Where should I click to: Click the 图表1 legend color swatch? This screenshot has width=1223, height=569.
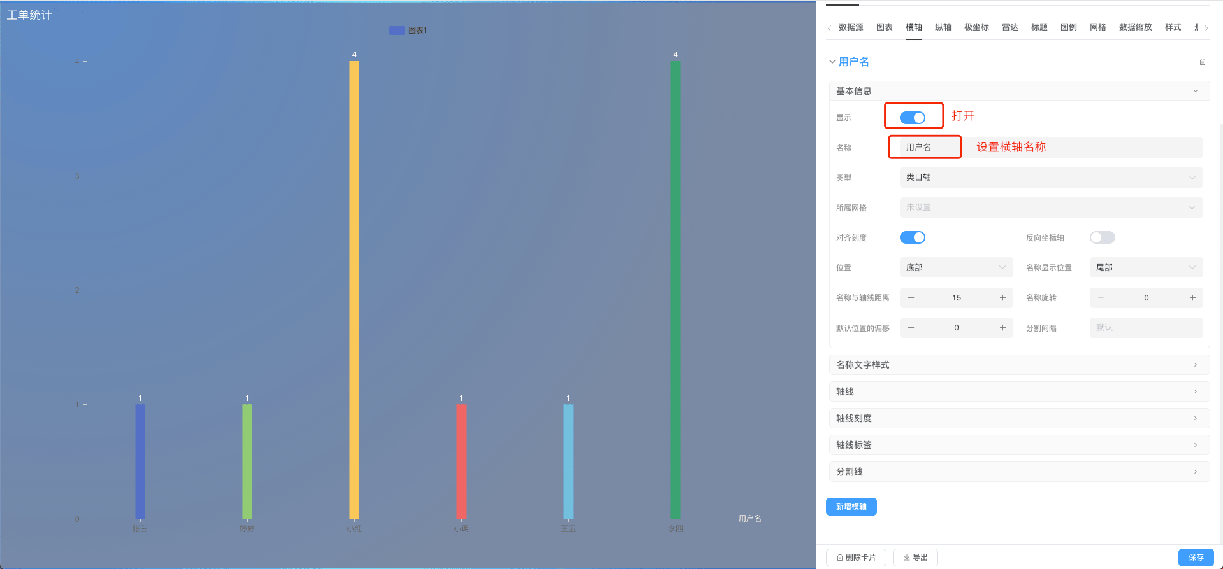pos(396,31)
